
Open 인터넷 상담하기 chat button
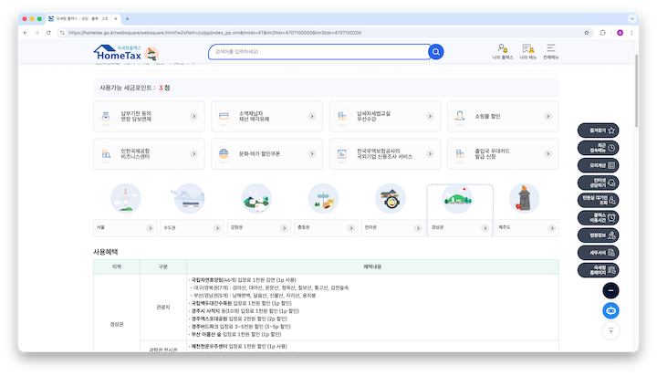(x=598, y=183)
